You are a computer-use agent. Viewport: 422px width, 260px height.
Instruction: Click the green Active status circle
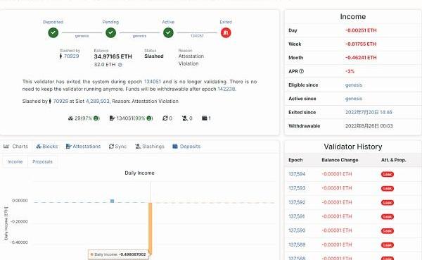point(168,32)
